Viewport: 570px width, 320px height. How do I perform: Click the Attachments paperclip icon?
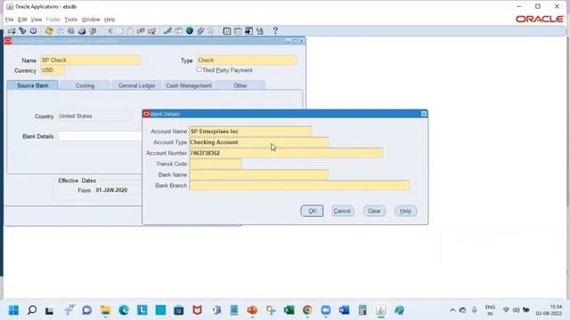pyautogui.click(x=199, y=31)
